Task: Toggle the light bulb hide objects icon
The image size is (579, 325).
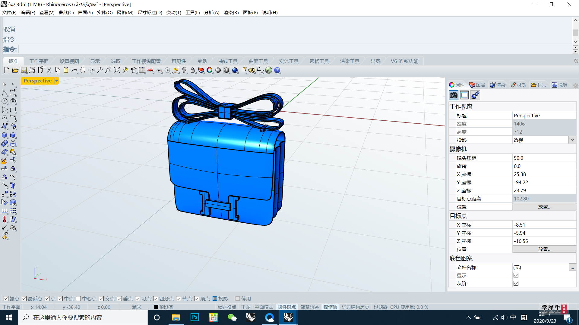Action: tap(184, 70)
